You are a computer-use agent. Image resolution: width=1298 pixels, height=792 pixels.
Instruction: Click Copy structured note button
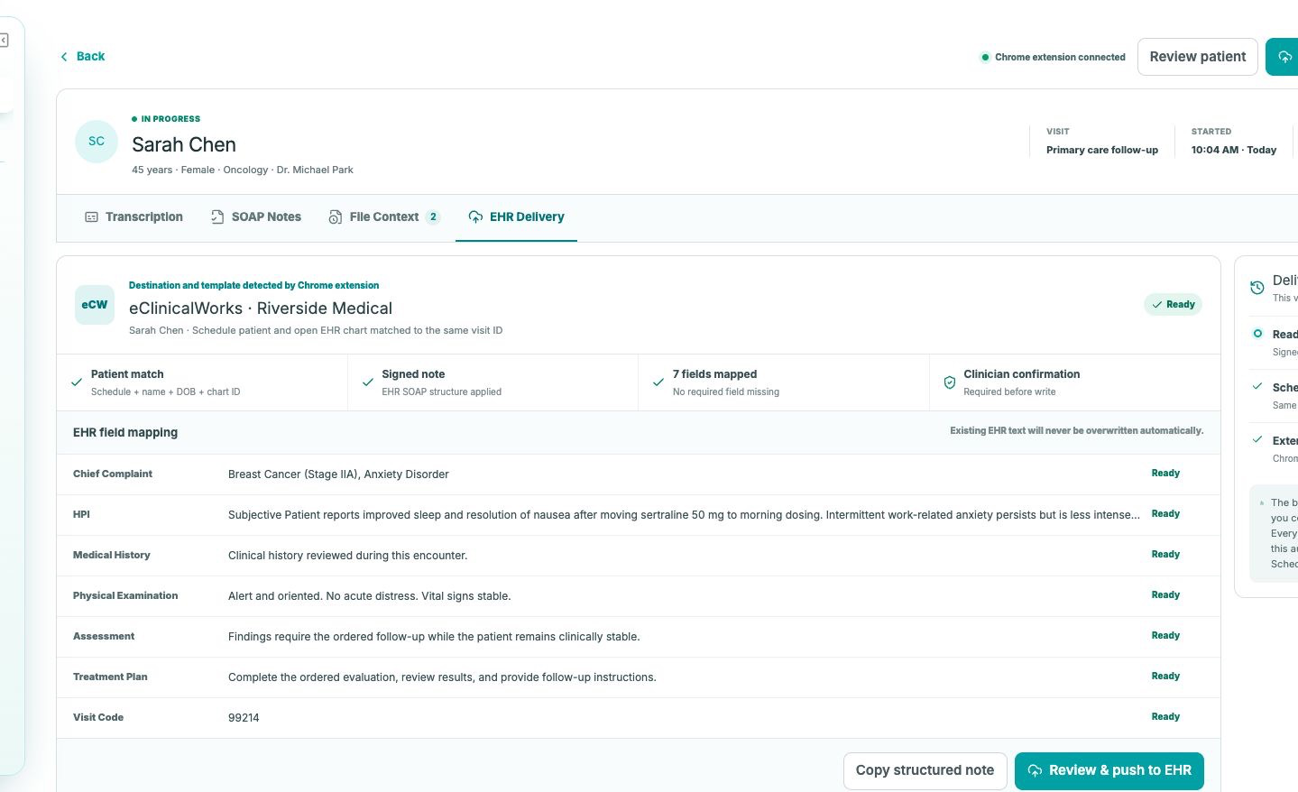coord(925,770)
